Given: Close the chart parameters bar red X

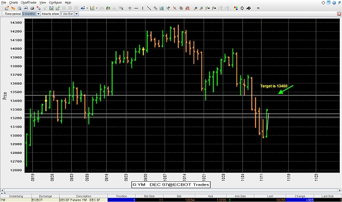Looking at the screenshot, I should pos(339,14).
